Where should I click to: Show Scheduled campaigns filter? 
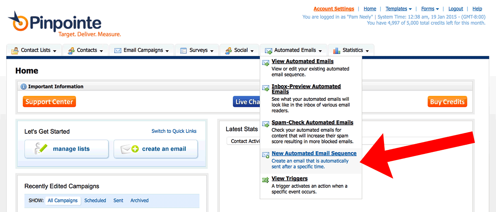click(x=95, y=200)
